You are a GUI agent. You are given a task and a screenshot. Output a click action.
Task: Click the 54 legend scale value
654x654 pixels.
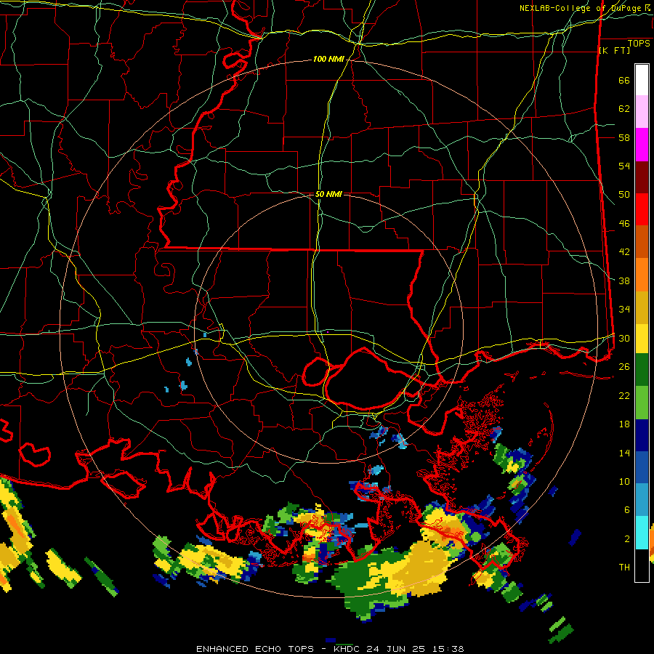click(624, 166)
